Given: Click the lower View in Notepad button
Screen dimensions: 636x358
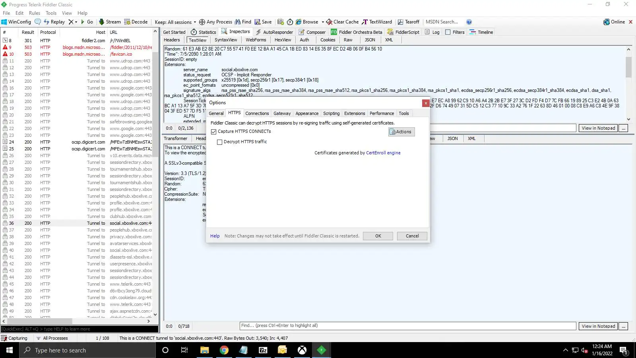Looking at the screenshot, I should click(x=598, y=326).
